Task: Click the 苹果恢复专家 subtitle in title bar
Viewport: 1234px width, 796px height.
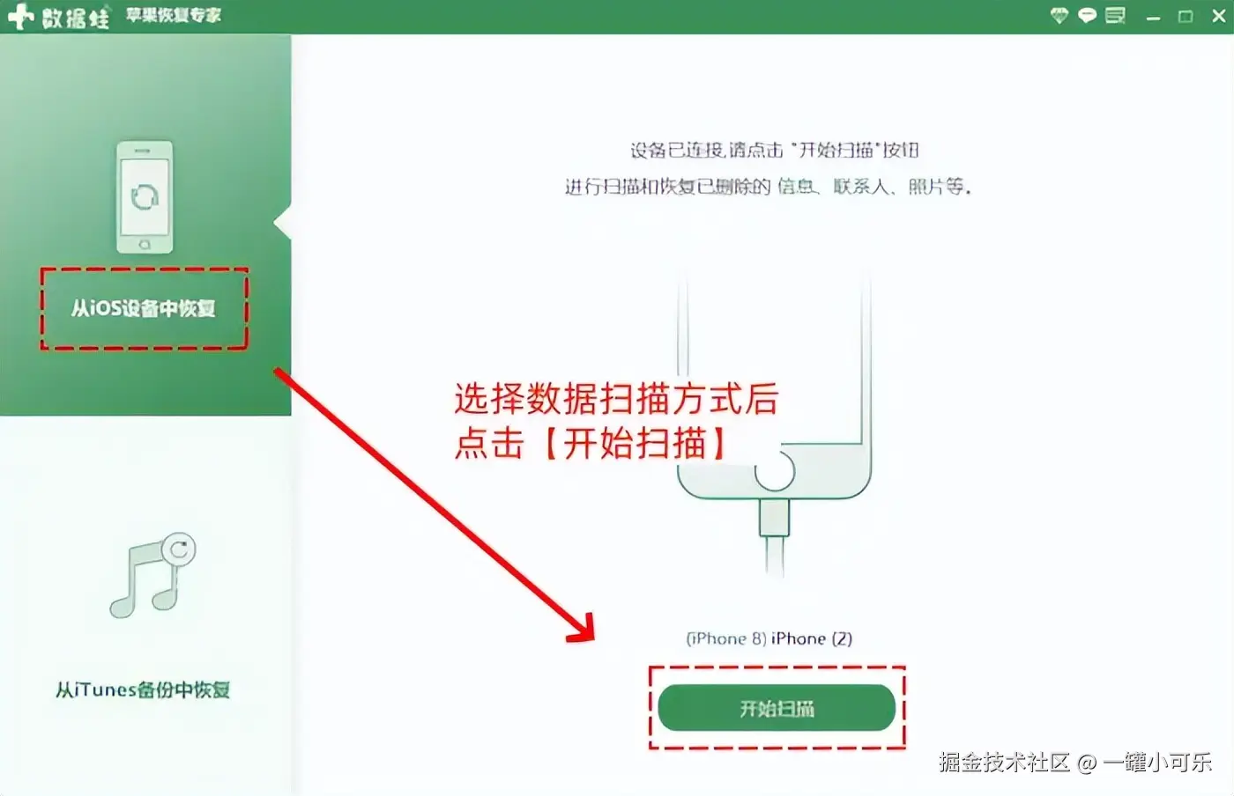Action: 174,15
